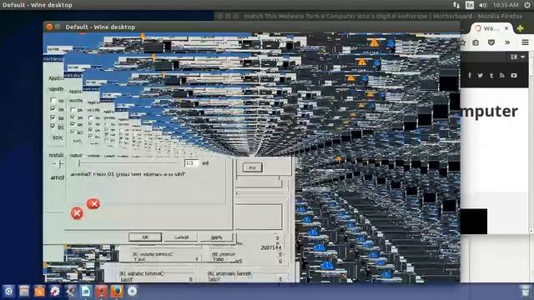Expand Firefox toolbar overflow chevron
The image size is (534, 300).
point(507,42)
